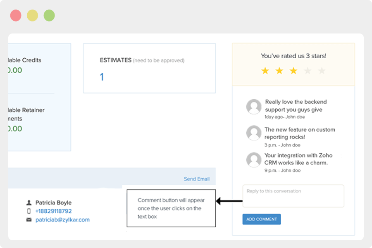This screenshot has height=248, width=372.
Task: Click the estimates count number 1
Action: (x=102, y=77)
